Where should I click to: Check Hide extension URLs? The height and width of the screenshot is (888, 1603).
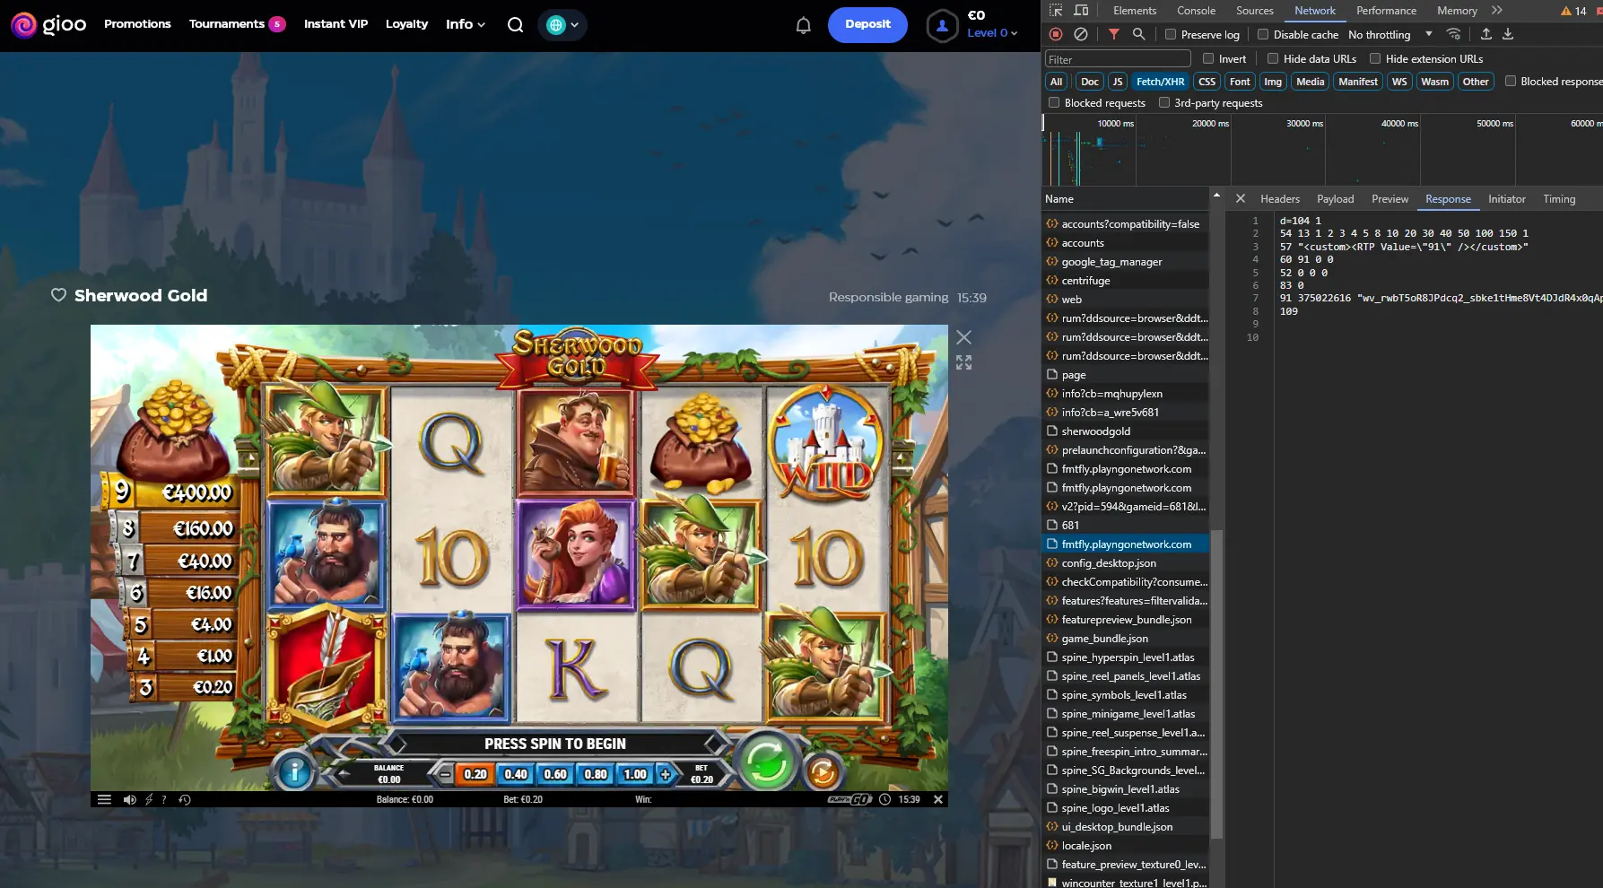coord(1375,59)
